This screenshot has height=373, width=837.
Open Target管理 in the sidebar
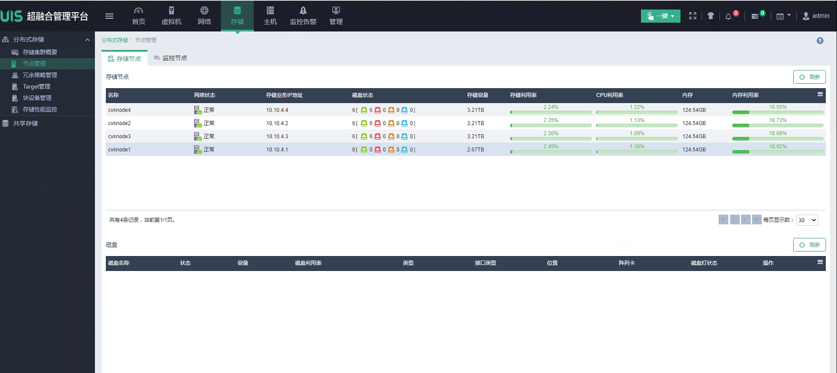click(x=37, y=87)
